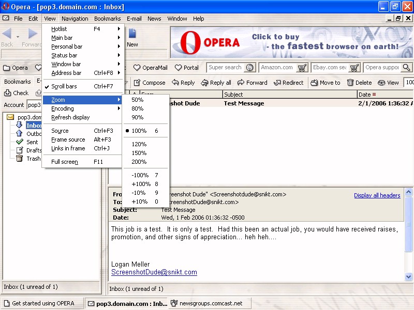Screen dimensions: 414x310
Task: Click the Super search go icon
Action: tap(249, 68)
